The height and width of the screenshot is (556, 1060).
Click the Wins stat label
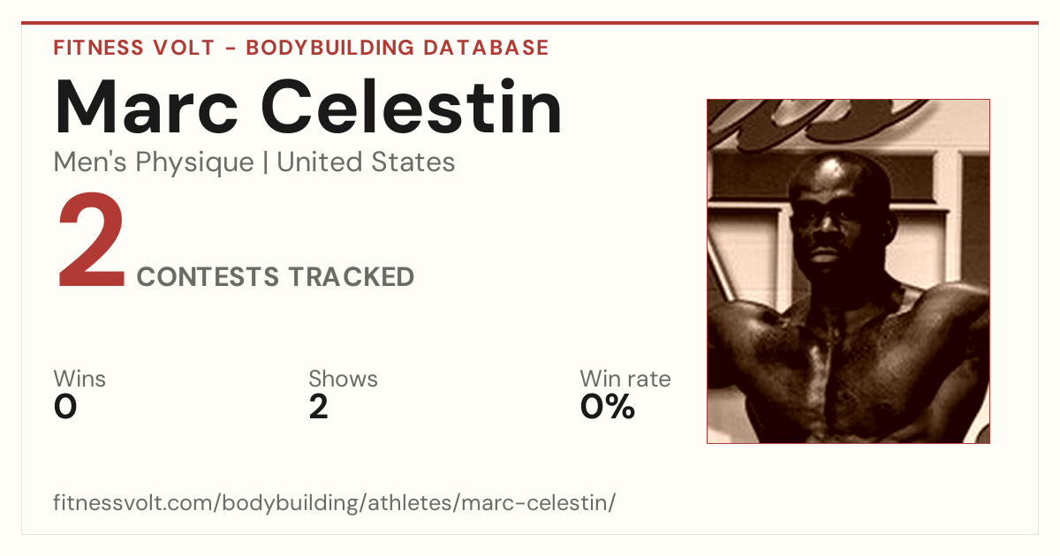coord(79,379)
